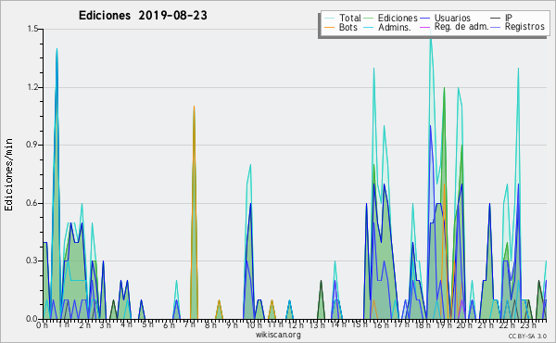Click the Bots legend label
The height and width of the screenshot is (343, 556).
(347, 27)
